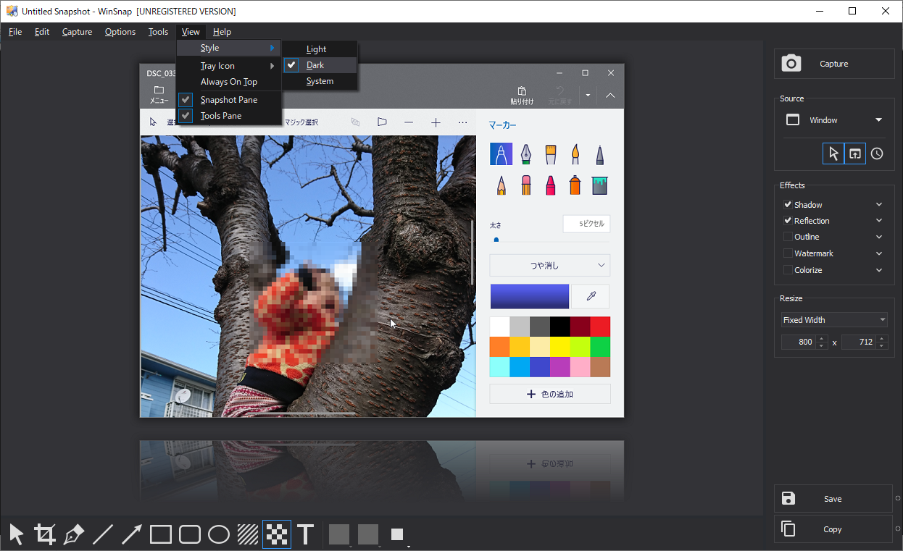903x551 pixels.
Task: Click the Save button
Action: click(x=833, y=499)
